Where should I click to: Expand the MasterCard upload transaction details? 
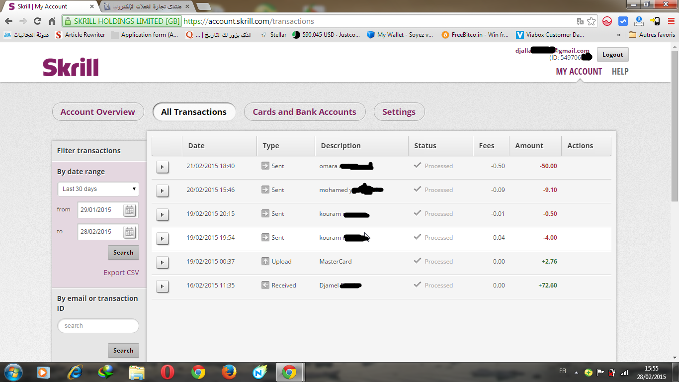[162, 262]
